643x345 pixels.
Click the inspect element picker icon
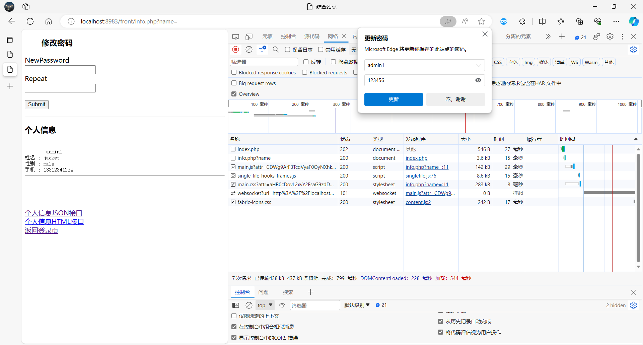tap(236, 37)
